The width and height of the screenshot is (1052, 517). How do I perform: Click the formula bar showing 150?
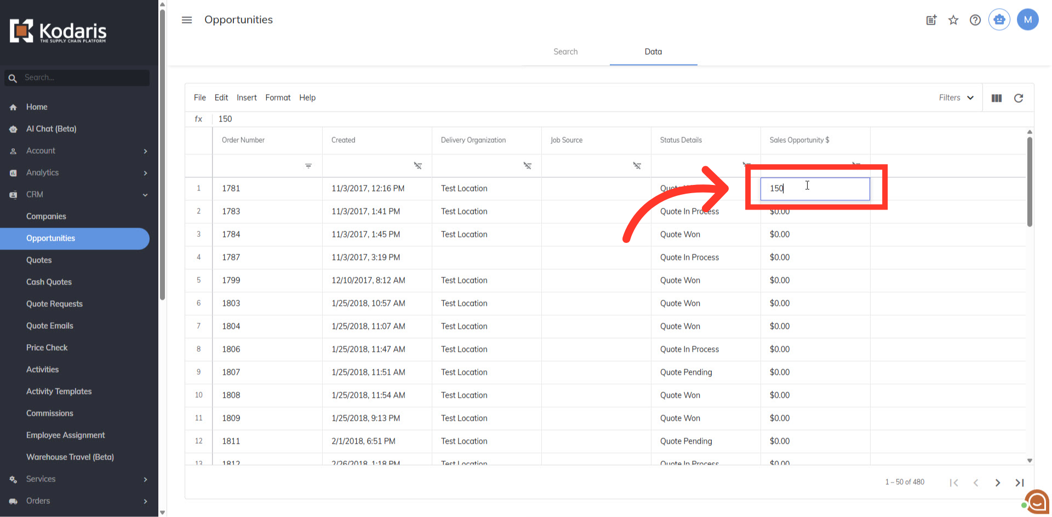click(x=622, y=119)
